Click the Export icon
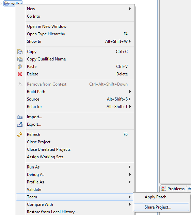 click(x=20, y=125)
